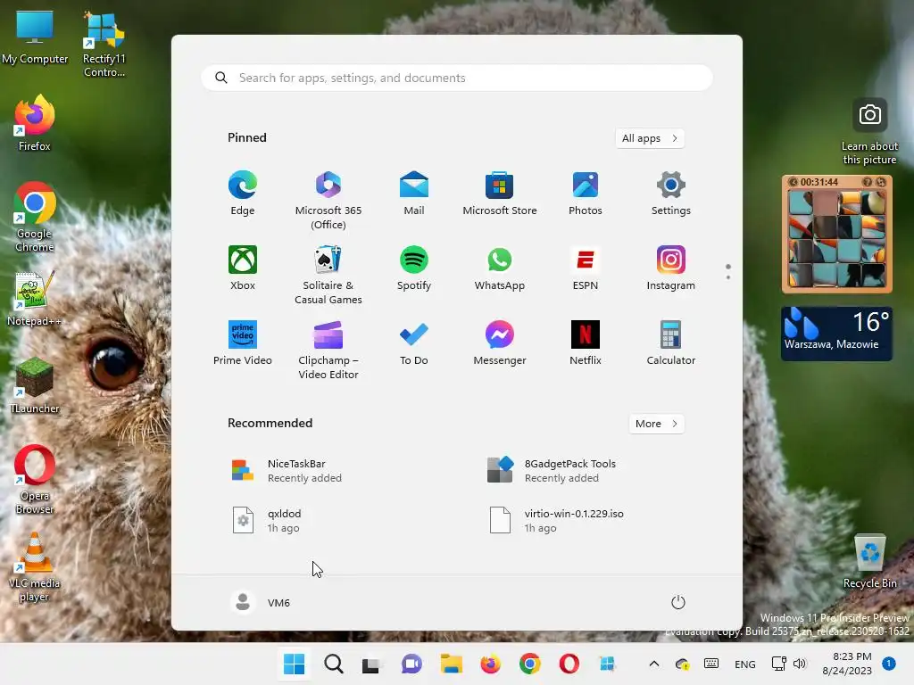
Task: Open the clock and date flyout
Action: coord(847,664)
